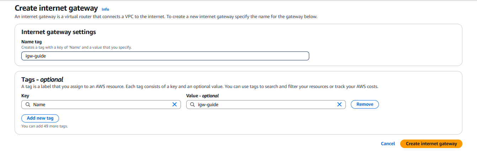Open the Info link beside the page title
477x153 pixels.
(105, 9)
